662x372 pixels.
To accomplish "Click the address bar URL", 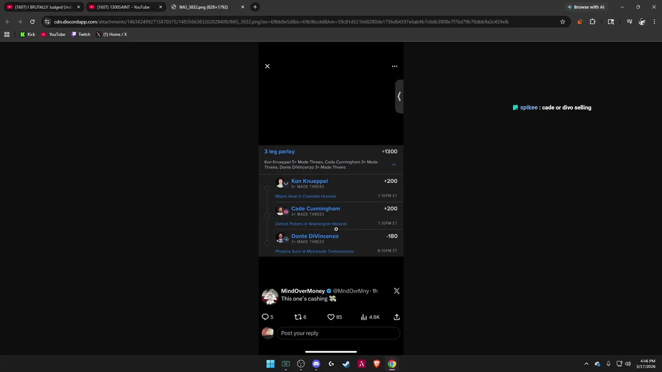I will (281, 22).
